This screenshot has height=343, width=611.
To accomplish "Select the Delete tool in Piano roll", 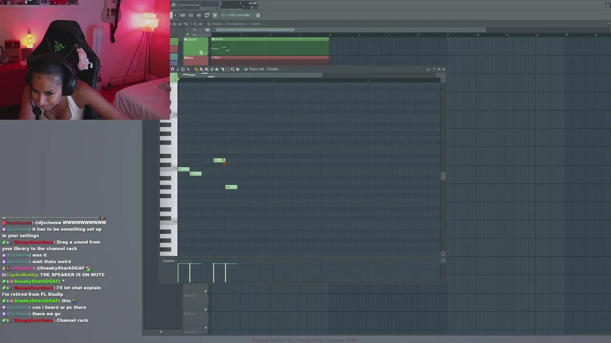I will (211, 69).
